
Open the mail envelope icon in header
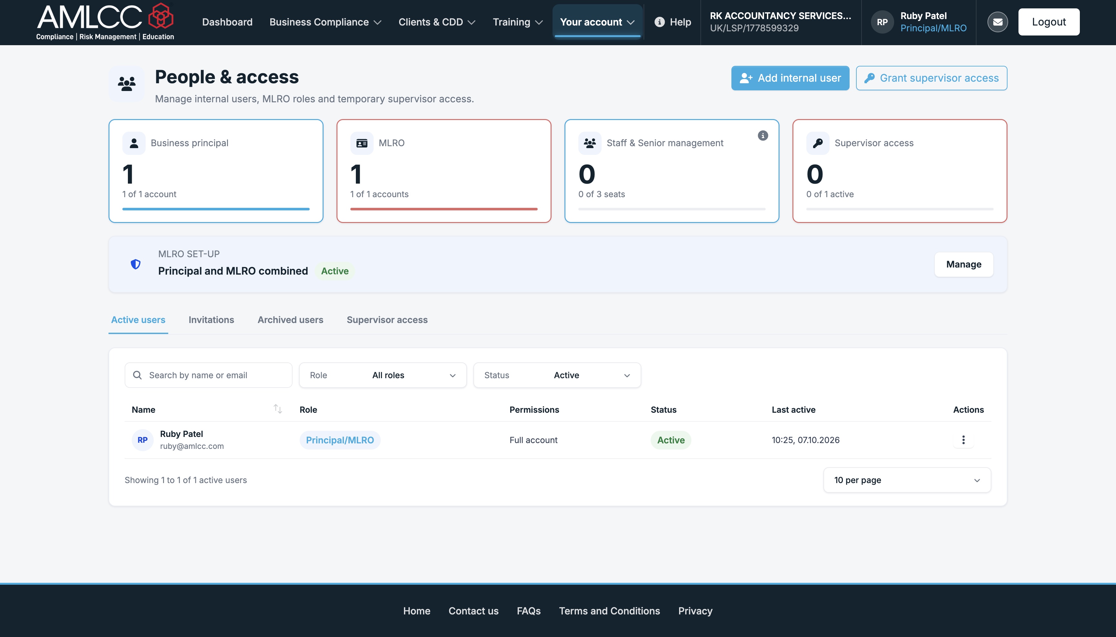997,22
